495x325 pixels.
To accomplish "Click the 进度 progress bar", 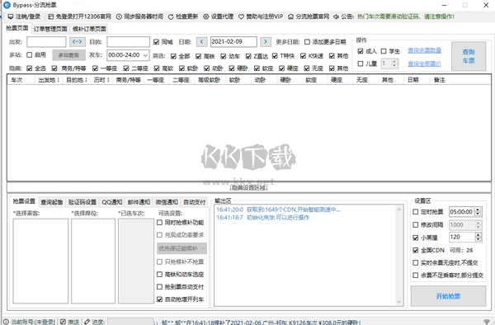I will pos(130,322).
